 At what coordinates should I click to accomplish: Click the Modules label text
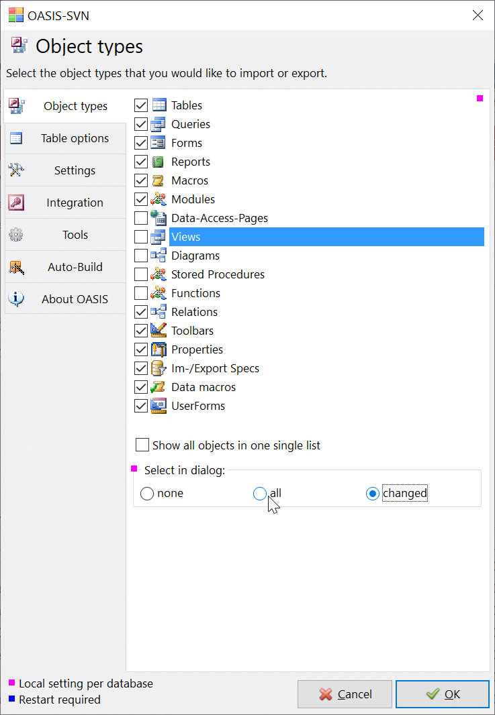click(x=193, y=199)
